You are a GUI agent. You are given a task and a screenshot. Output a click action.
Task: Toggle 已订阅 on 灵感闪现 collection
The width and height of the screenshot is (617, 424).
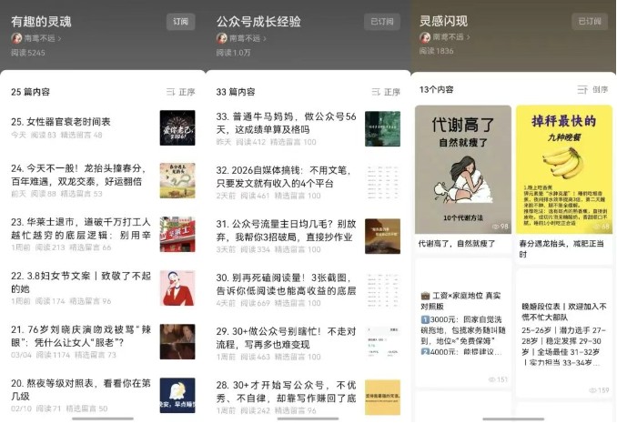coord(589,22)
